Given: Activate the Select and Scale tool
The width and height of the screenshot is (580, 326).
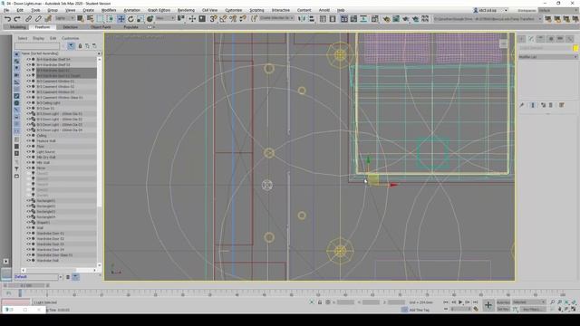Looking at the screenshot, I should tap(140, 18).
